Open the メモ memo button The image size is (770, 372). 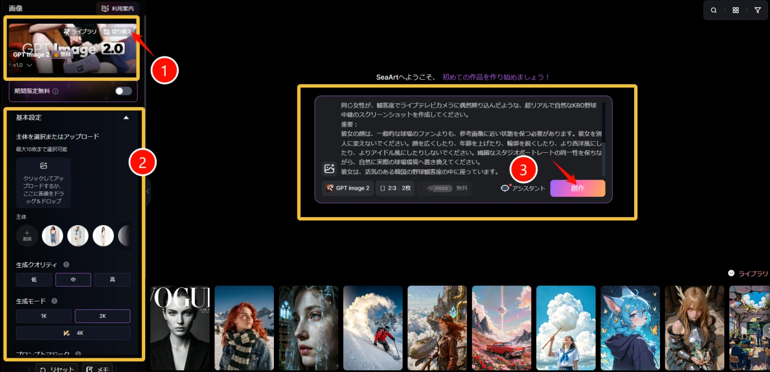(98, 369)
